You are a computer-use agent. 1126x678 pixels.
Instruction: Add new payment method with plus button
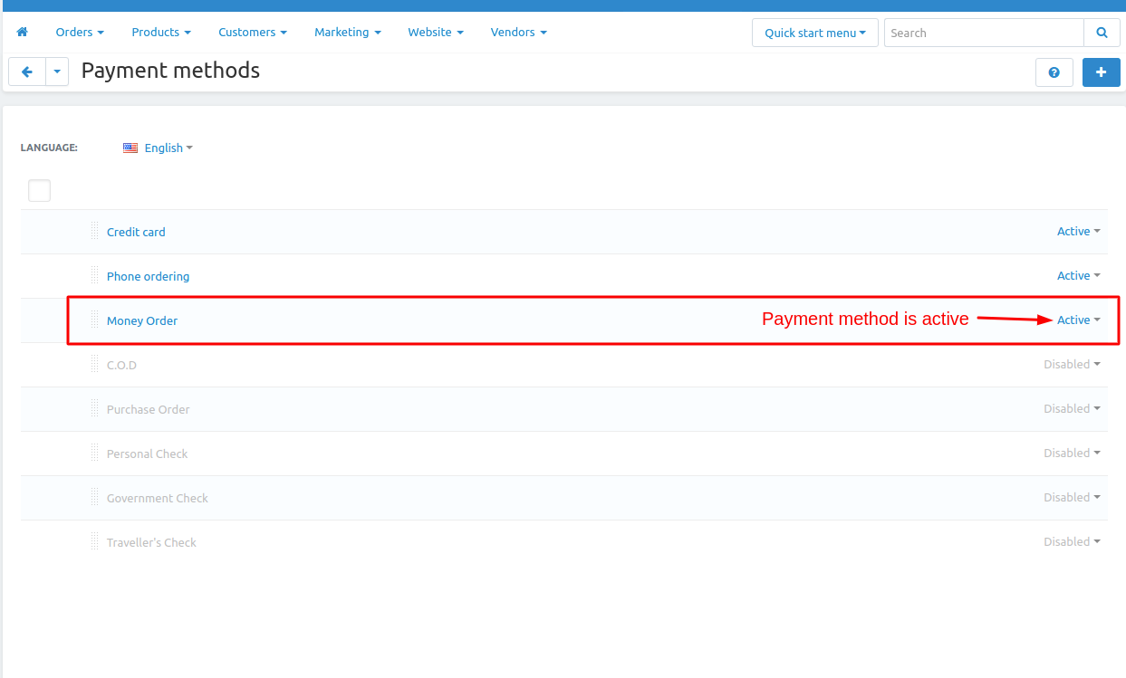(1101, 72)
